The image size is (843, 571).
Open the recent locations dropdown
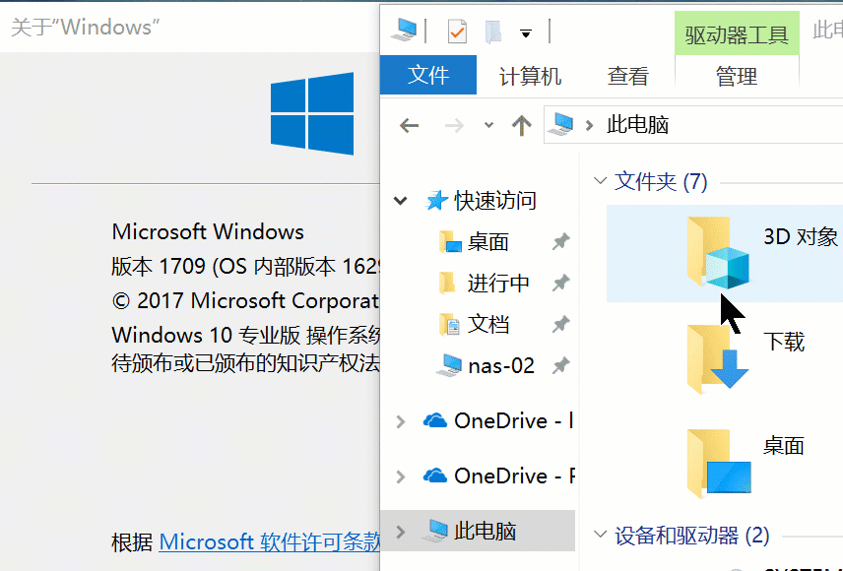(x=488, y=125)
